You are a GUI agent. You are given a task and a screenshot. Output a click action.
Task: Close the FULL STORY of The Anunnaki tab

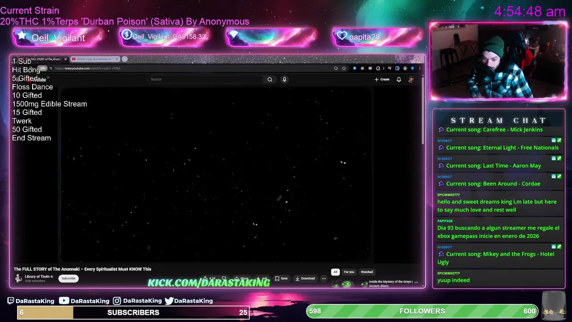(x=65, y=59)
